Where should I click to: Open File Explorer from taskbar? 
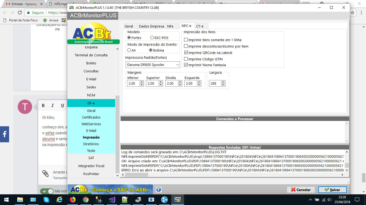tap(20, 199)
